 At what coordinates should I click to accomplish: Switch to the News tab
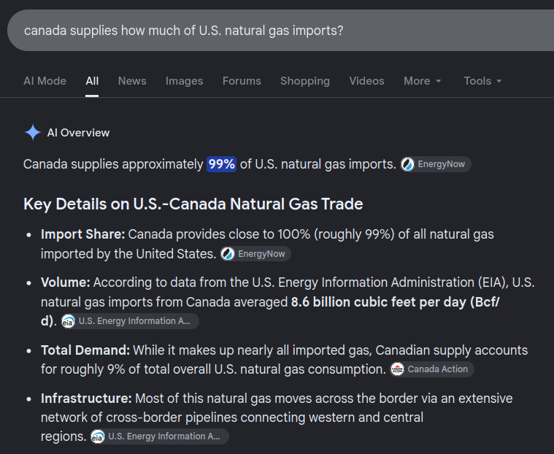pos(132,81)
